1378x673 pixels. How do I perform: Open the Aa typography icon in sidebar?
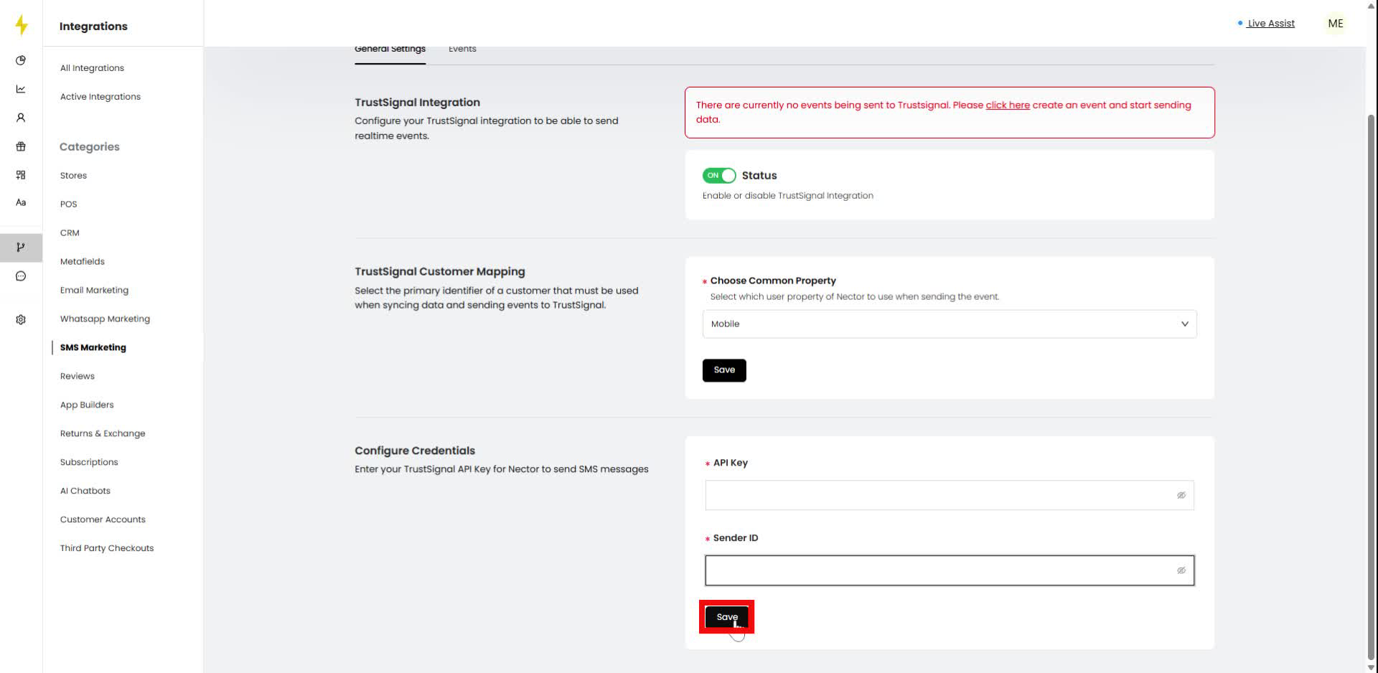(21, 203)
